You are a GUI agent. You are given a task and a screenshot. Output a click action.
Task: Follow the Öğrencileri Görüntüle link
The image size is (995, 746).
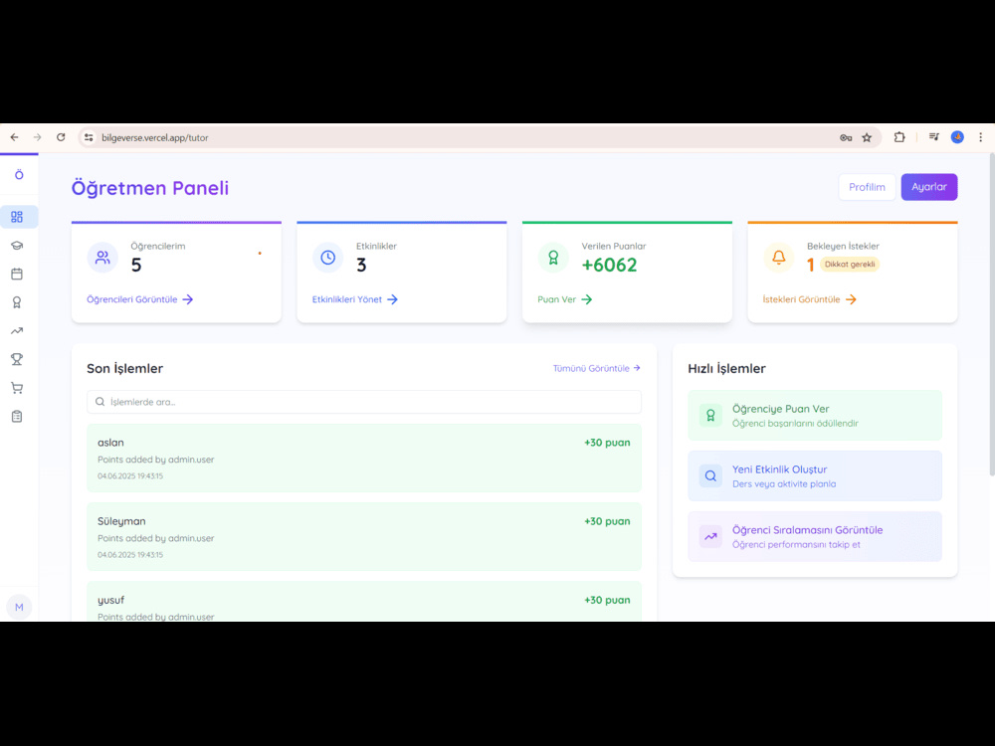pos(139,299)
